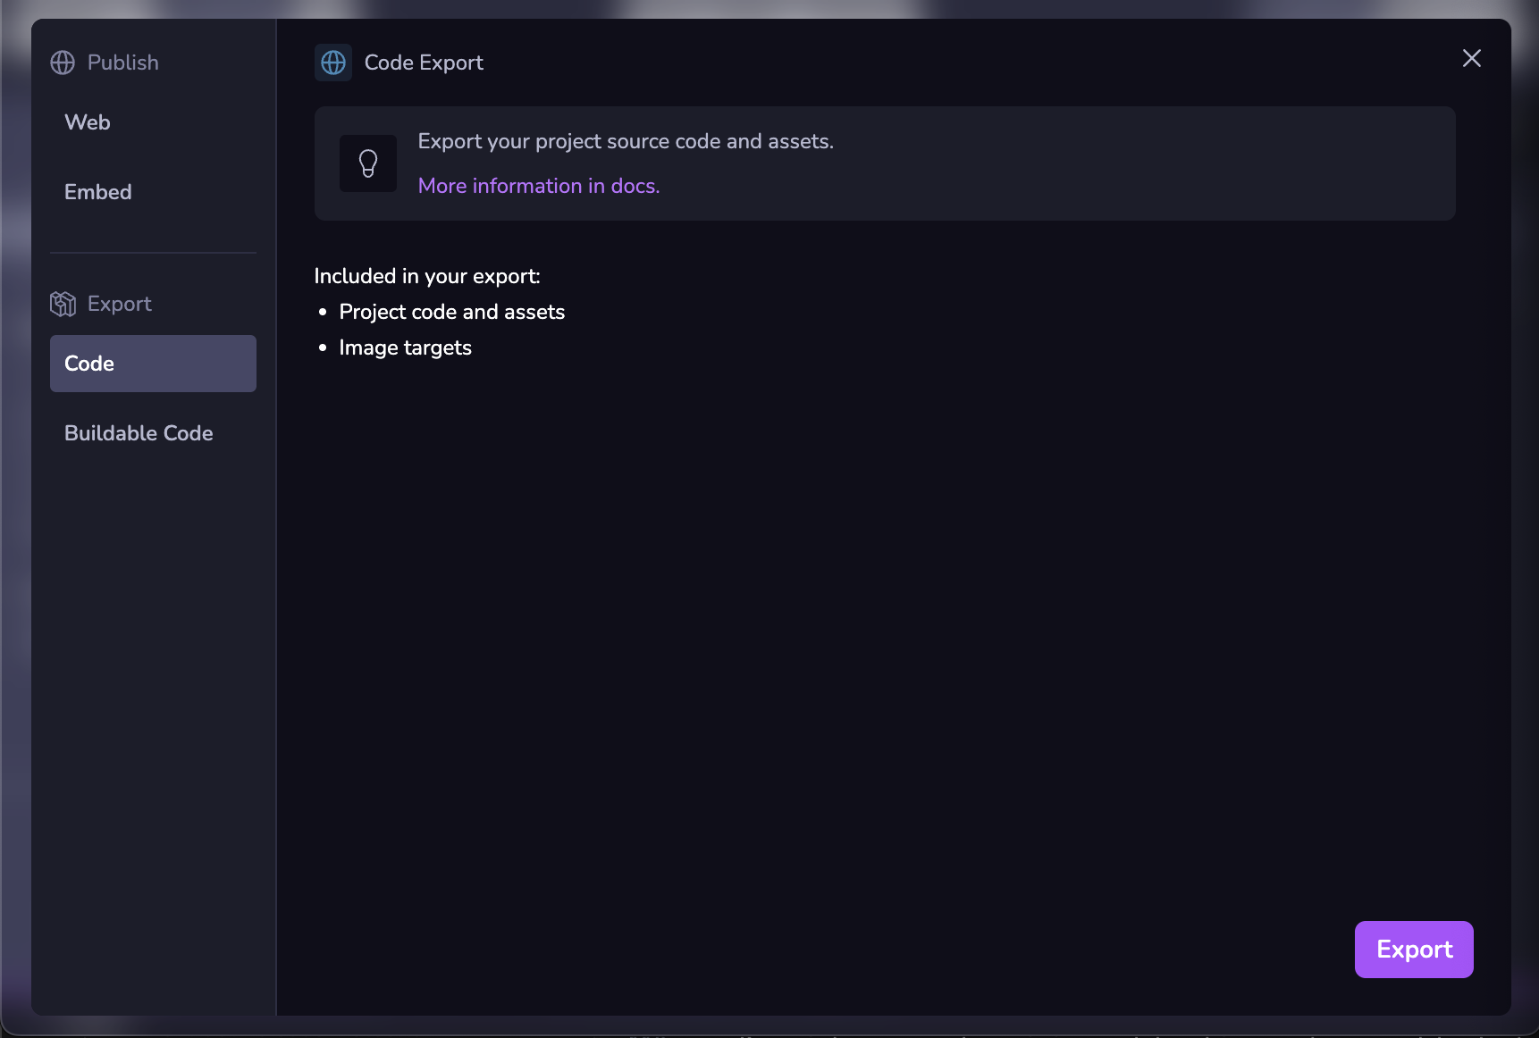This screenshot has height=1038, width=1539.
Task: Click the Export section heading in sidebar
Action: 120,304
